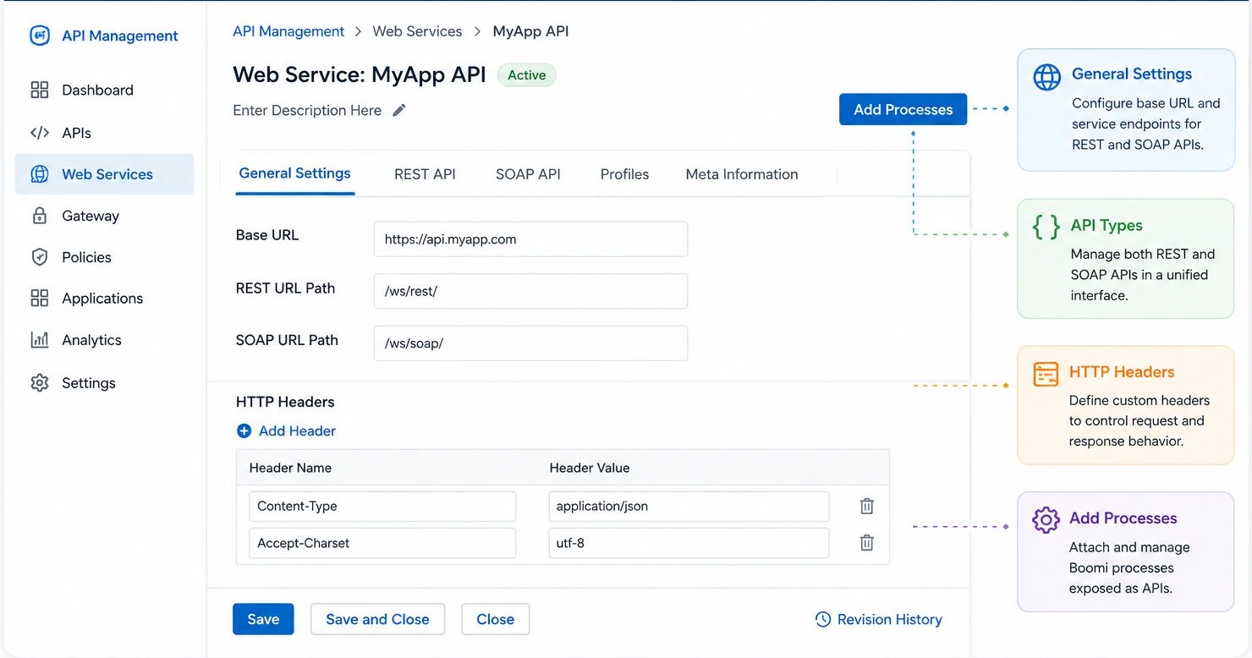
Task: Click the HTTP Headers section heading
Action: pyautogui.click(x=285, y=402)
